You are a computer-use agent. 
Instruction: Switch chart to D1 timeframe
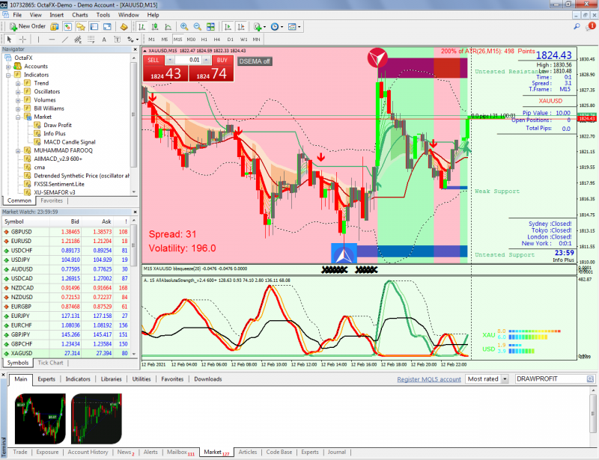[231, 40]
